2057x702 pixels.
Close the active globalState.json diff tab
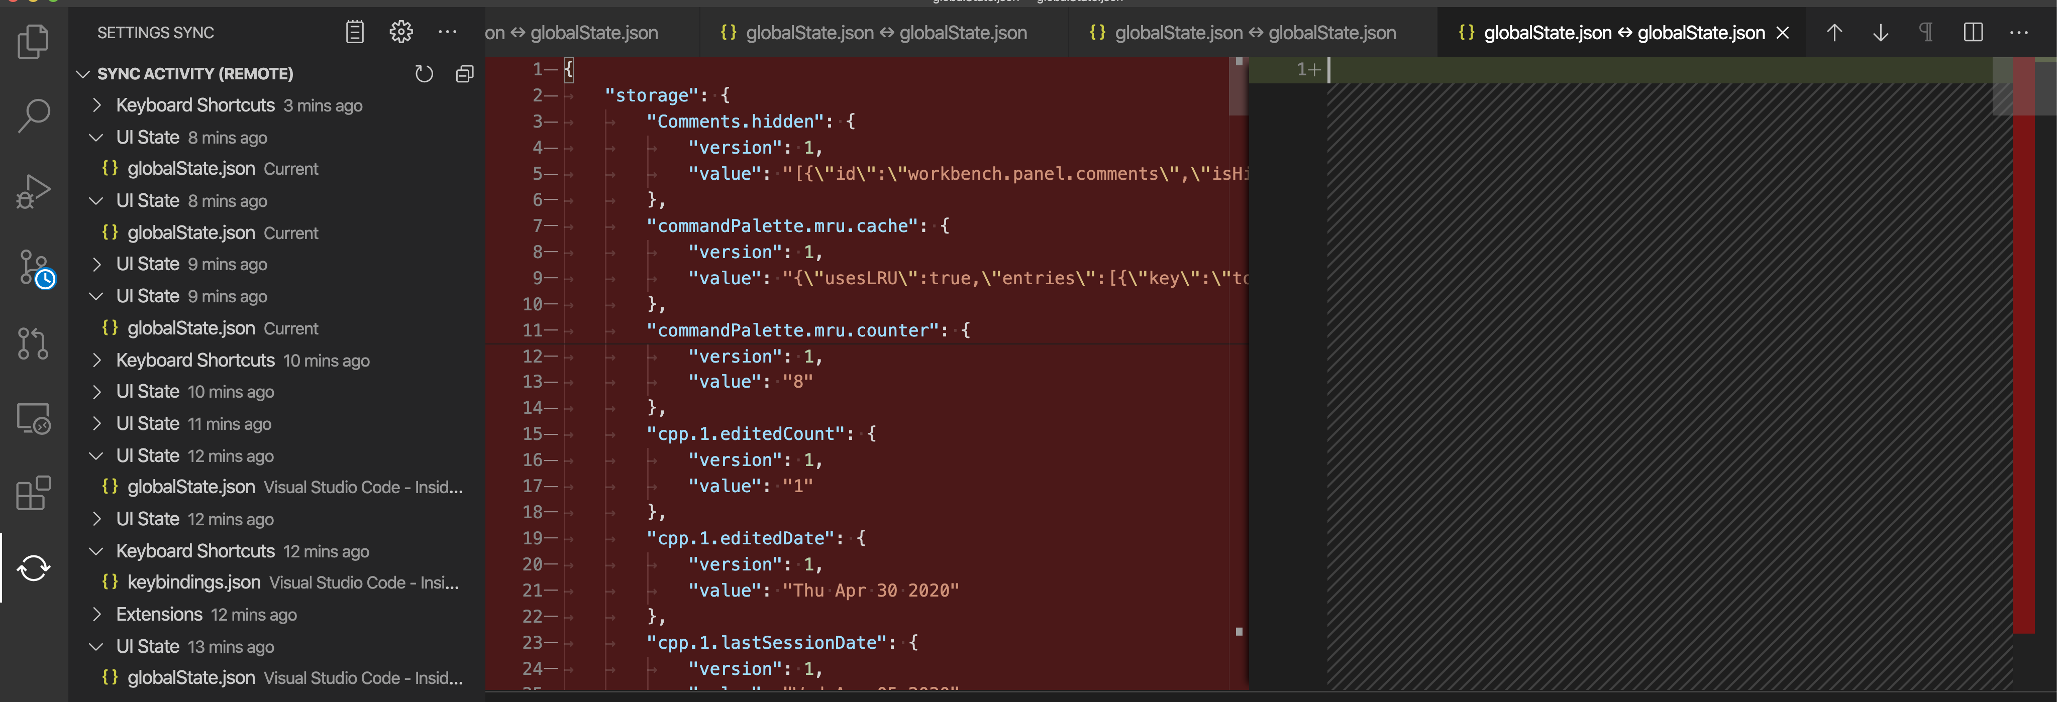tap(1782, 33)
